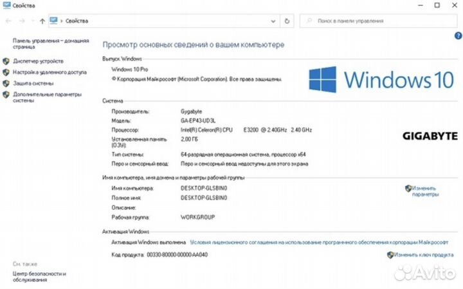Open Дополнительные параметры системы link
The image size is (463, 289).
point(47,97)
